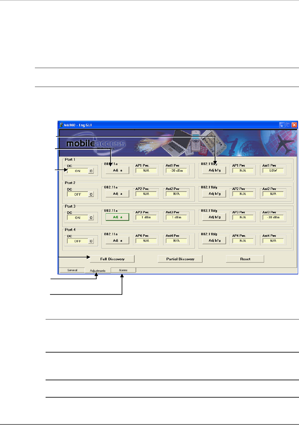299x425 pixels.
Task: Click the MA860 window title bar icon
Action: (61, 125)
